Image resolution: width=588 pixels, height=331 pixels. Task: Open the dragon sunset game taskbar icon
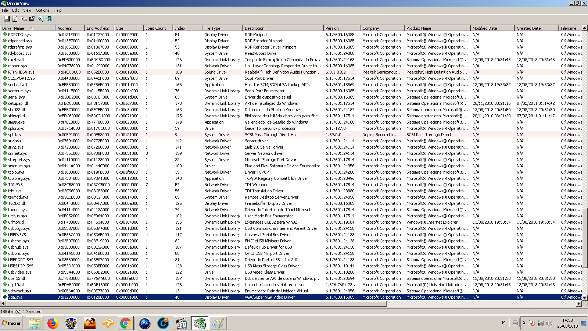pyautogui.click(x=89, y=323)
